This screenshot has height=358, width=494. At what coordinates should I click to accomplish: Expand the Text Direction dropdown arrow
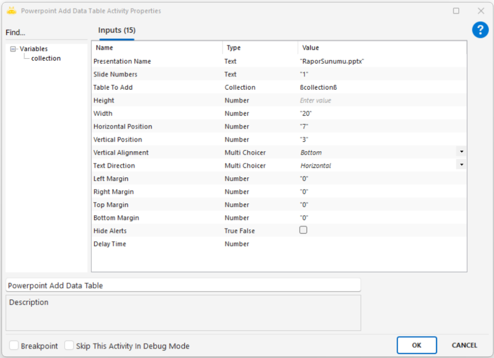click(462, 165)
